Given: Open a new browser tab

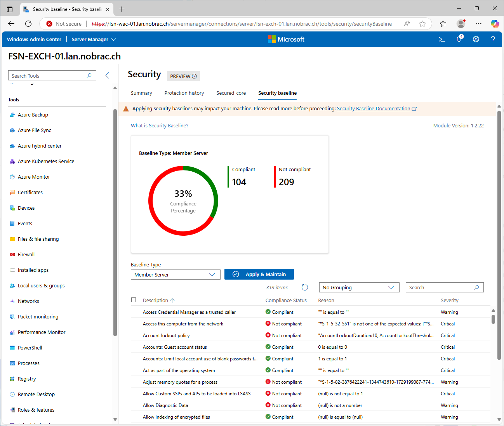Looking at the screenshot, I should click(122, 9).
